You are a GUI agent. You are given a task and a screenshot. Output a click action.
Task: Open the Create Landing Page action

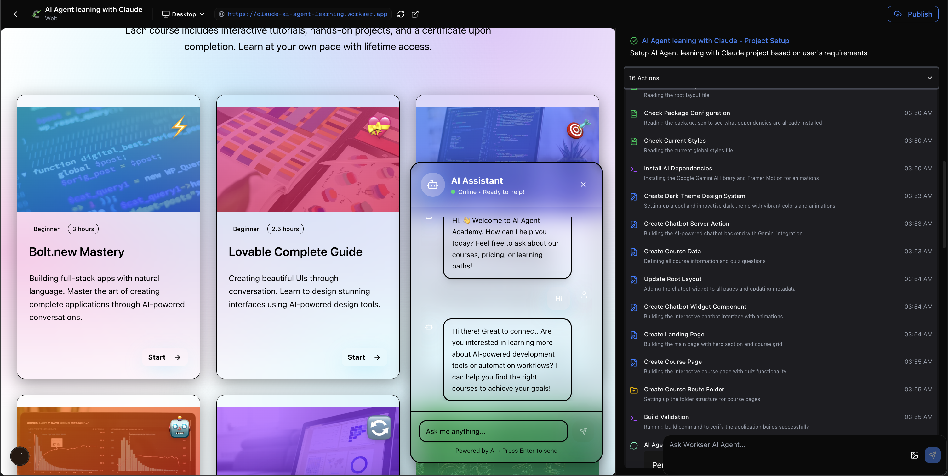pos(674,334)
